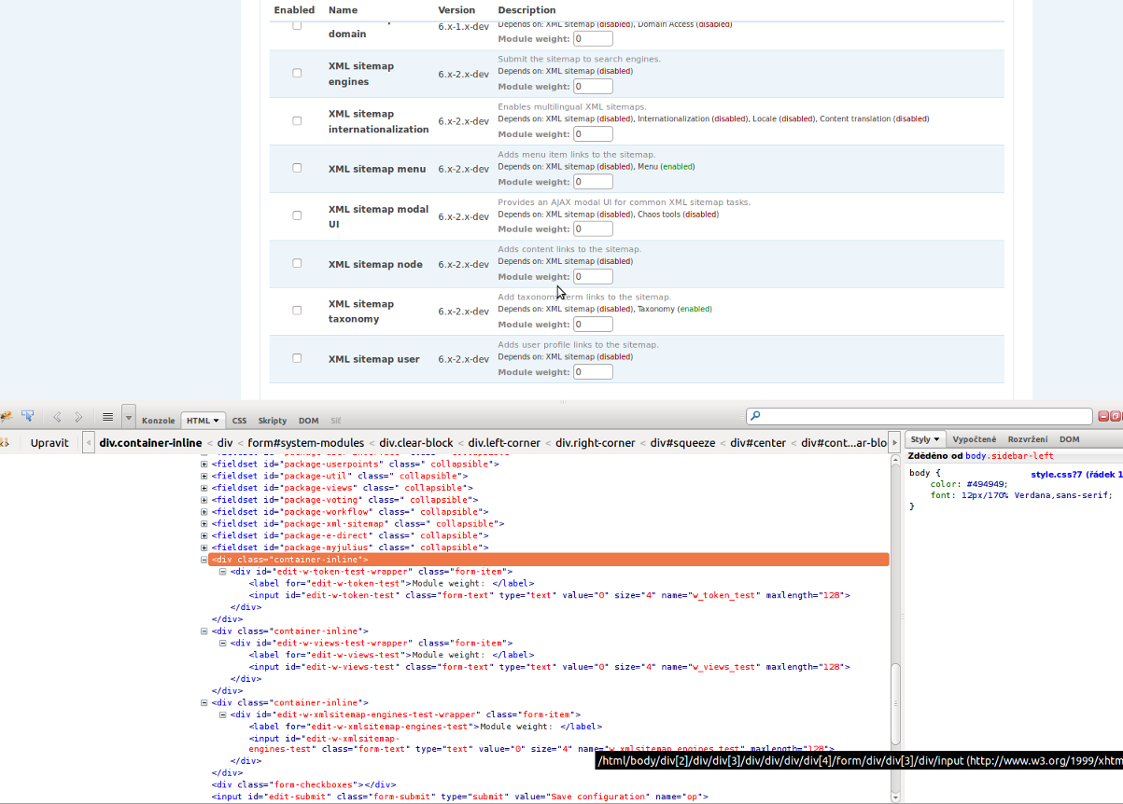Click the Upravit button
Image resolution: width=1123 pixels, height=804 pixels.
pos(49,442)
